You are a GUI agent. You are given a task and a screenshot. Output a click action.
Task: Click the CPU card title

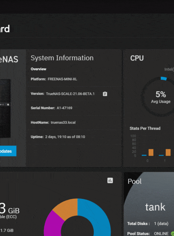137,58
